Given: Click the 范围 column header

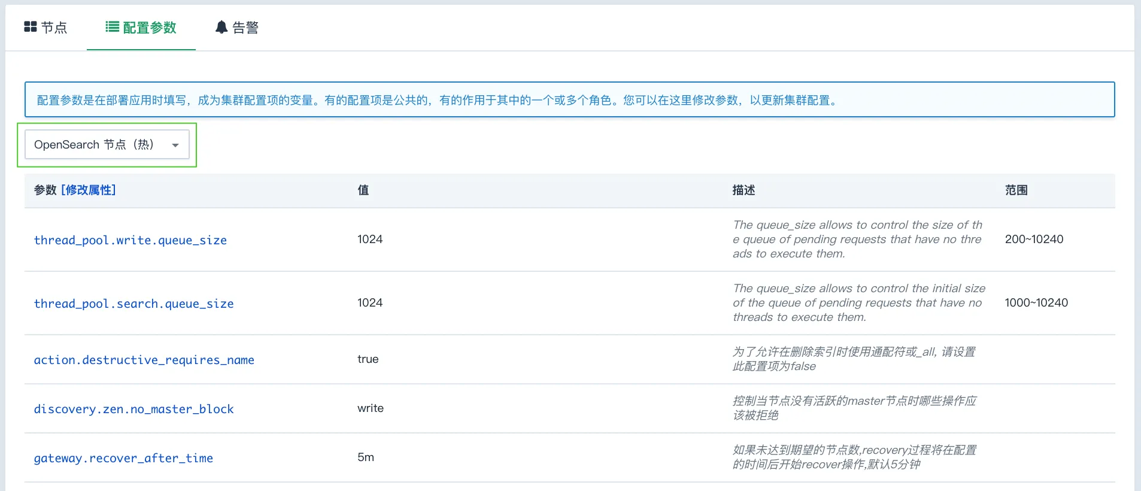Looking at the screenshot, I should click(x=1016, y=190).
